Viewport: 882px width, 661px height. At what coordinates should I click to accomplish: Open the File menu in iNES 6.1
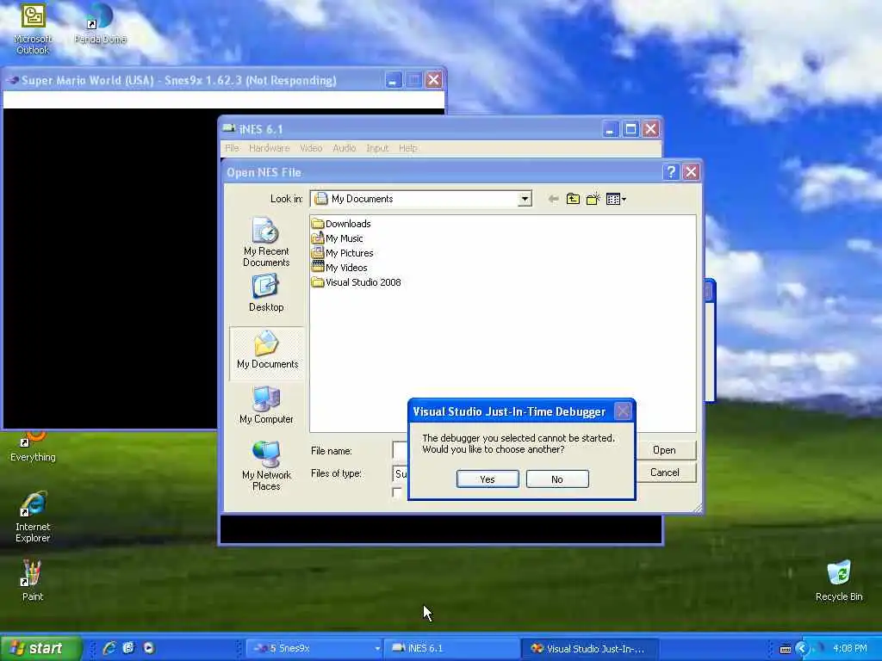pos(232,148)
